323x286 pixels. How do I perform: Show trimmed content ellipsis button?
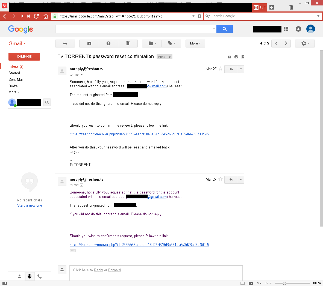coord(72,251)
